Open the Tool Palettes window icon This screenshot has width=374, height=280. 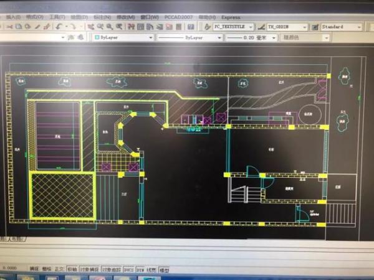(x=150, y=27)
